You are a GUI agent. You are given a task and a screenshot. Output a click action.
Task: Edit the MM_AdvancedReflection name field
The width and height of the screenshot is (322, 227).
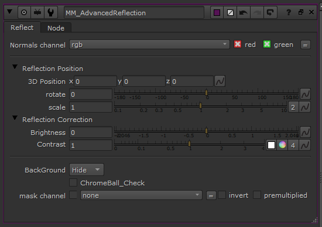click(134, 13)
